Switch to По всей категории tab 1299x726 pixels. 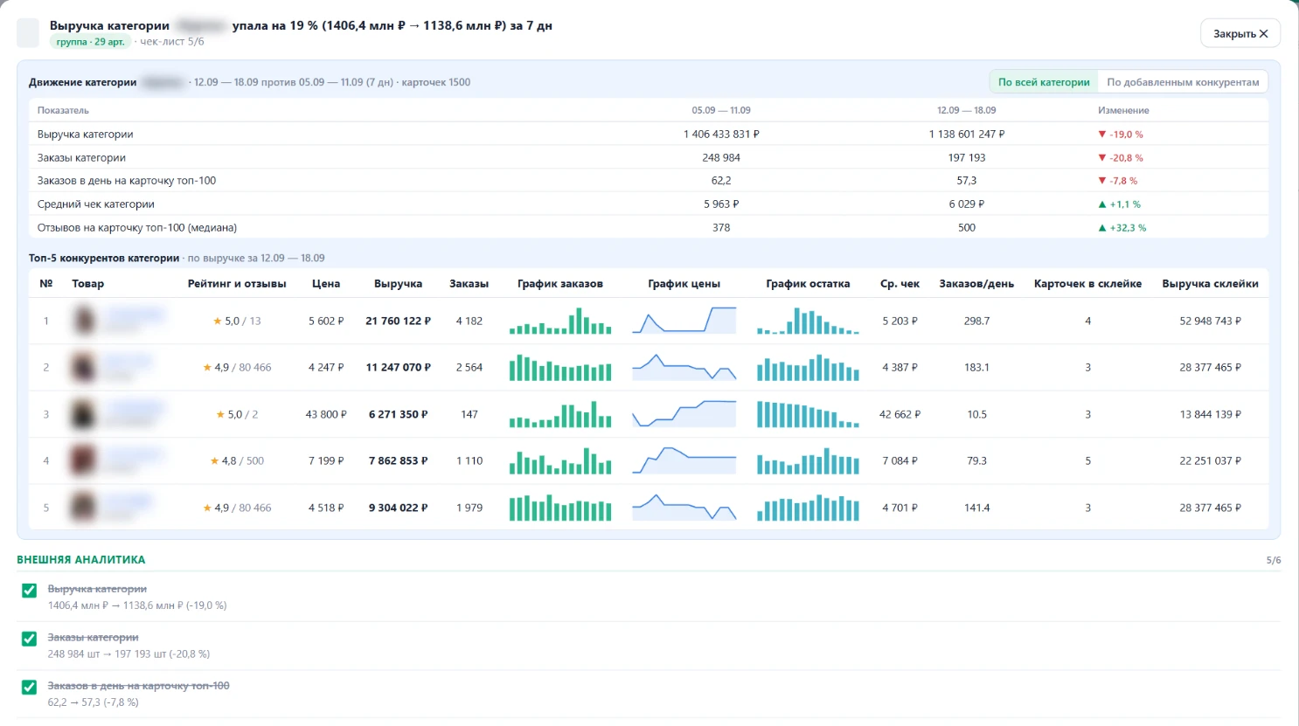[1044, 82]
